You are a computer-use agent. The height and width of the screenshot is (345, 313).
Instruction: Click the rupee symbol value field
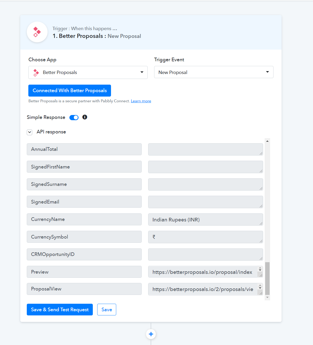206,237
